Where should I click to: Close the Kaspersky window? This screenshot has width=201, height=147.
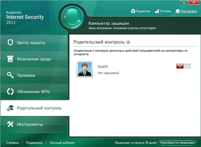click(x=194, y=3)
